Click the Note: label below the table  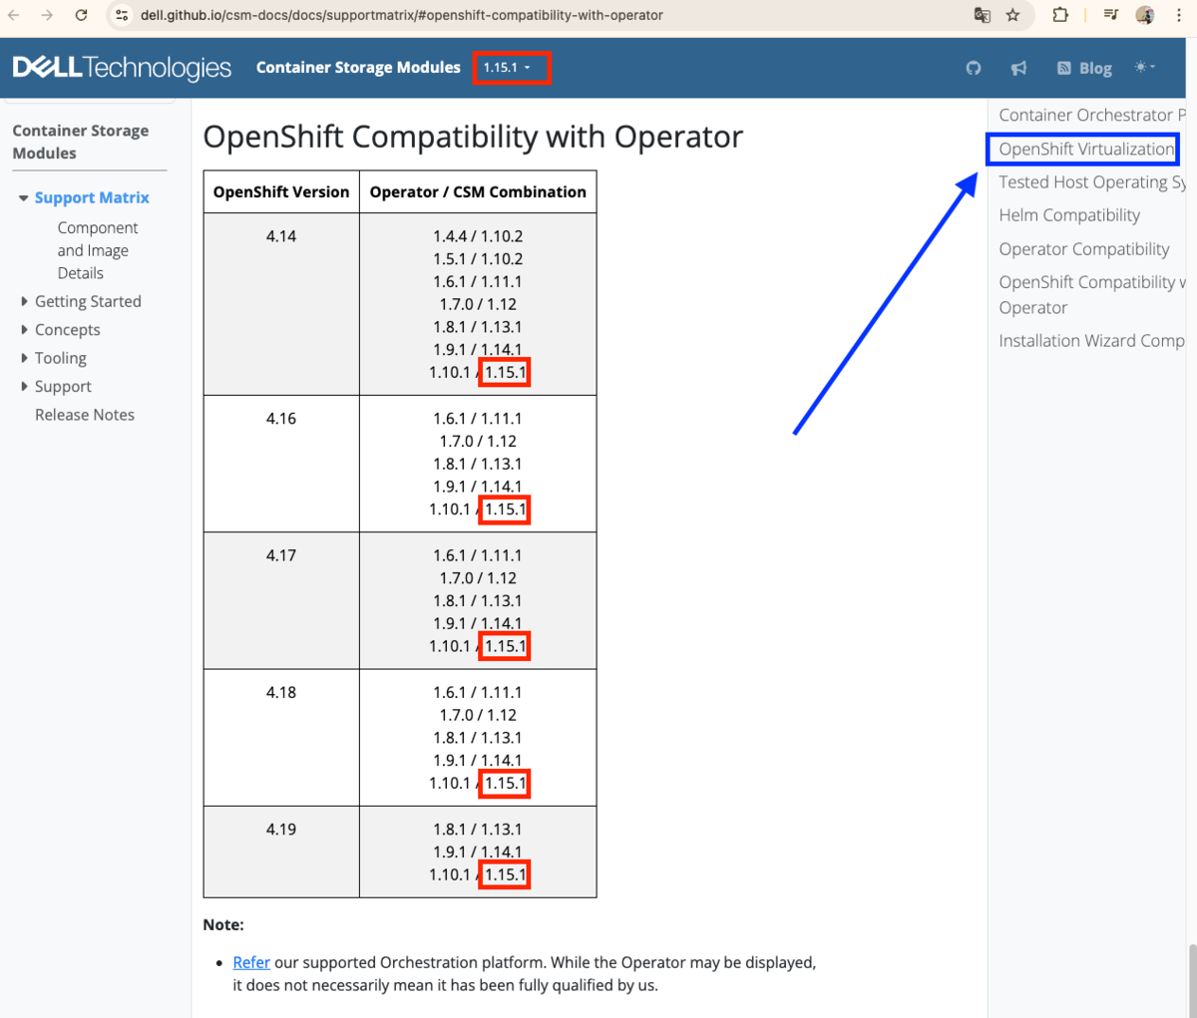click(x=223, y=925)
